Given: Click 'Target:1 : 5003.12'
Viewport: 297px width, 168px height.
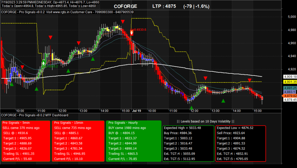Looking at the screenshot, I should coord(178,138).
